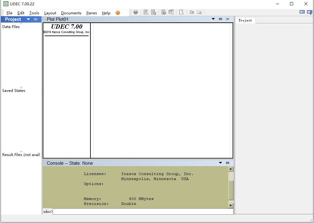The height and width of the screenshot is (223, 314).
Task: Close the Plot Plot01 pane
Action: [228, 19]
